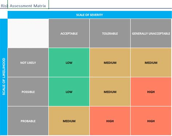This screenshot has height=136, width=172.
Task: Select the blank corner cell of matrix
Action: (28, 33)
